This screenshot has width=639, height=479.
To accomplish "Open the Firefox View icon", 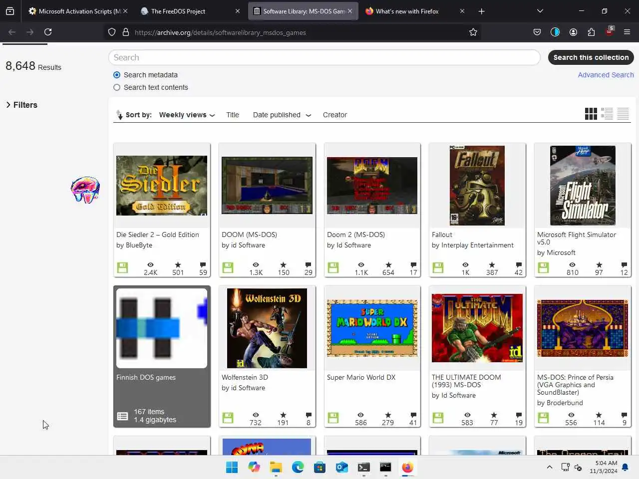I will pyautogui.click(x=10, y=11).
